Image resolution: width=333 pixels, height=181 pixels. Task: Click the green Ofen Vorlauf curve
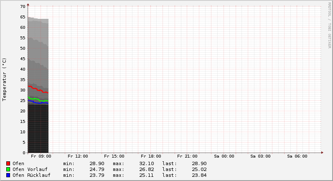pyautogui.click(x=38, y=99)
